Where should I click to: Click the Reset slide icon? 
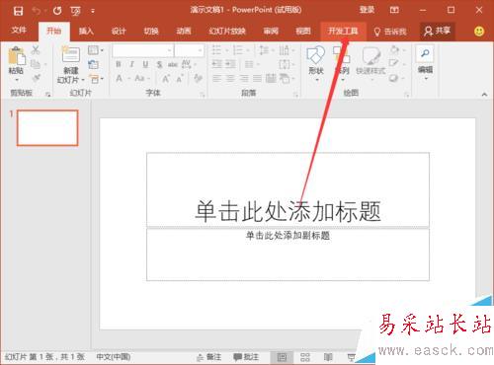pos(94,64)
